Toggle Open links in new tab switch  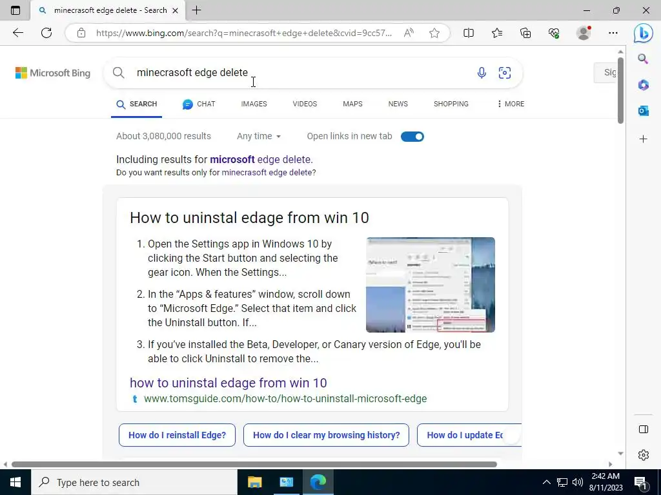pos(412,137)
